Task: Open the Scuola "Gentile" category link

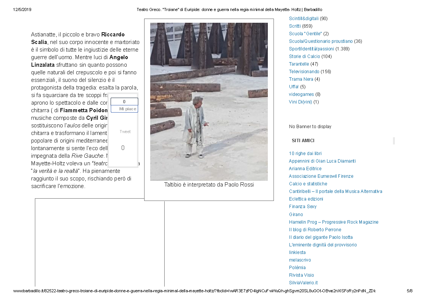Action: 305,34
